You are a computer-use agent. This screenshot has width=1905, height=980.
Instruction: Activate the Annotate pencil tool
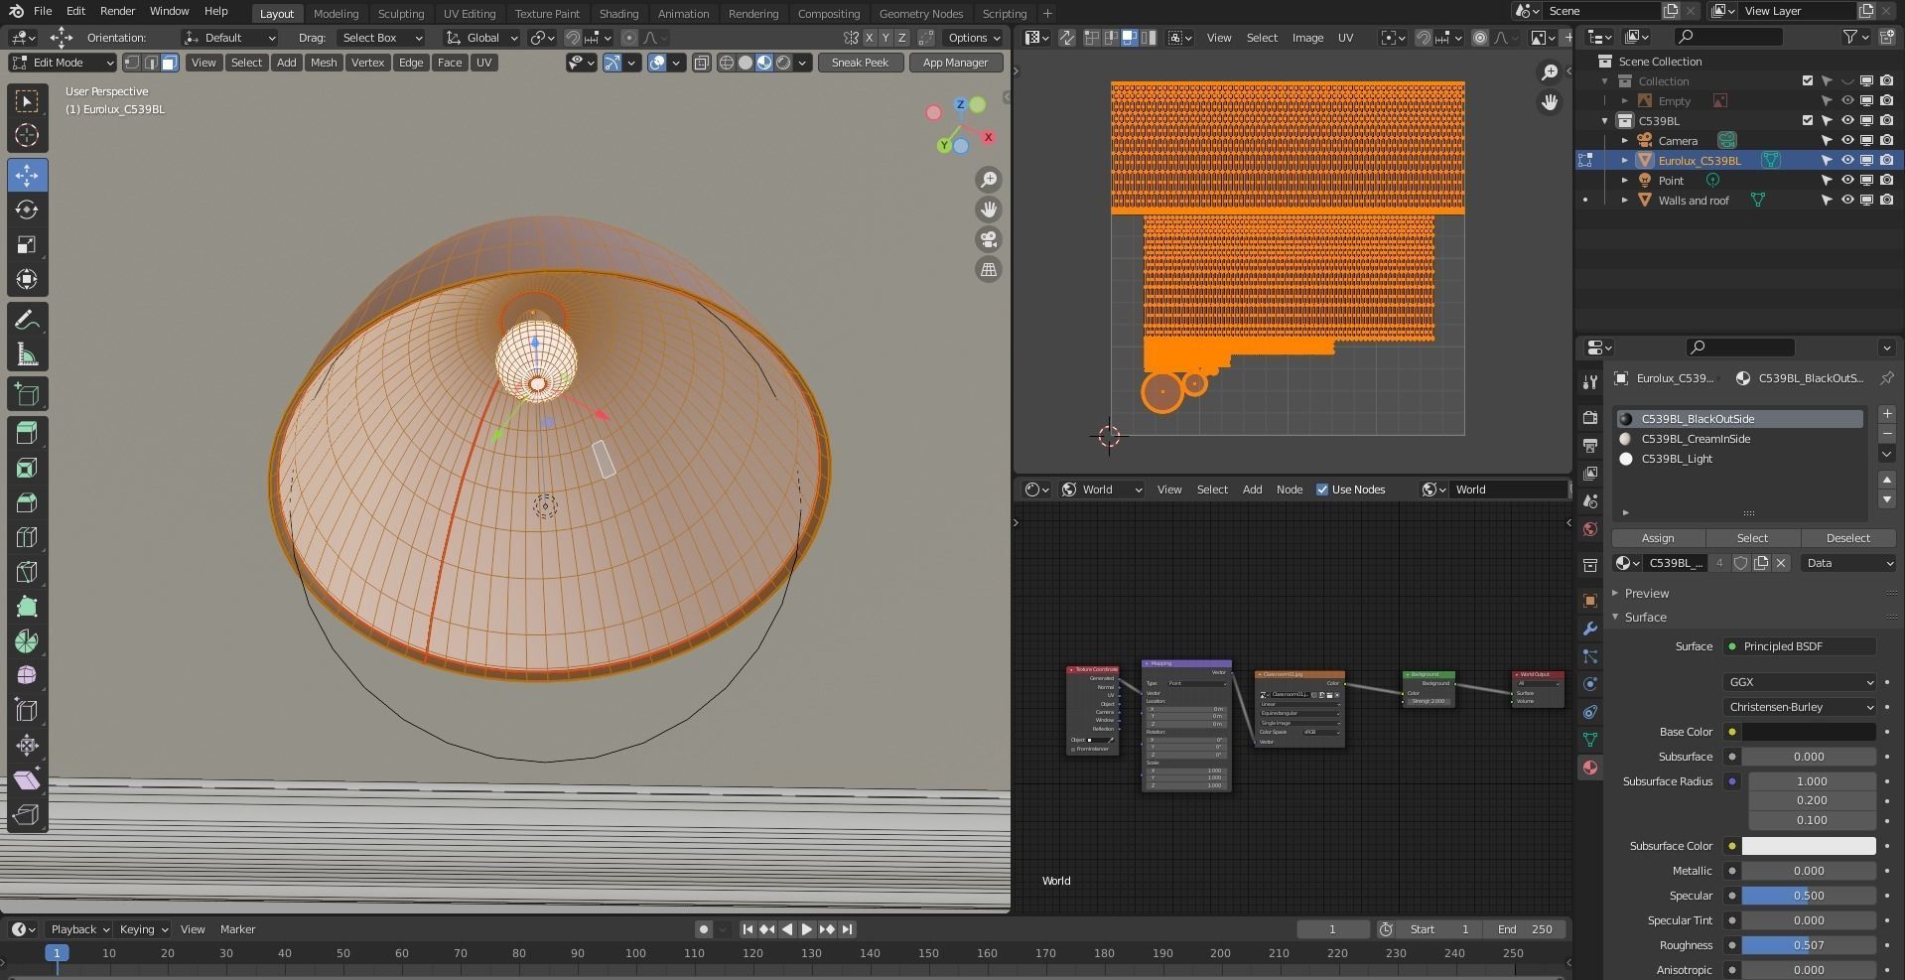27,320
